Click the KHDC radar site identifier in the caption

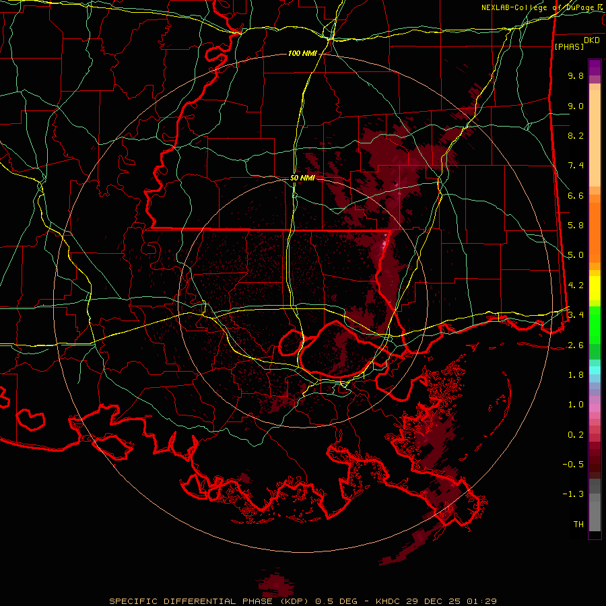(x=389, y=601)
